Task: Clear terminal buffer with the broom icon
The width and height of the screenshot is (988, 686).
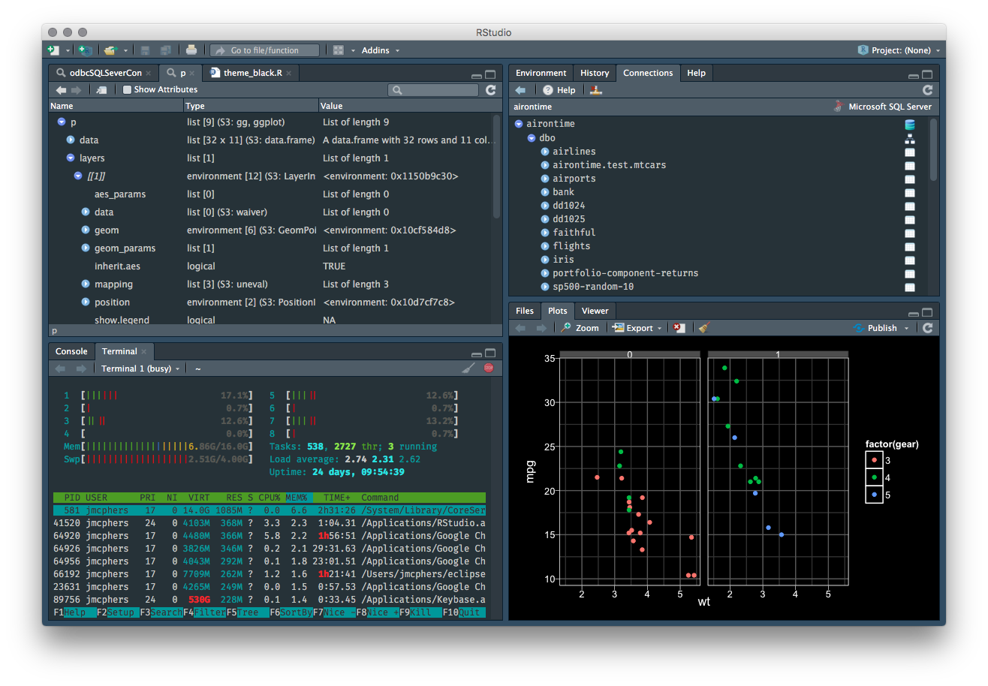Action: [468, 369]
